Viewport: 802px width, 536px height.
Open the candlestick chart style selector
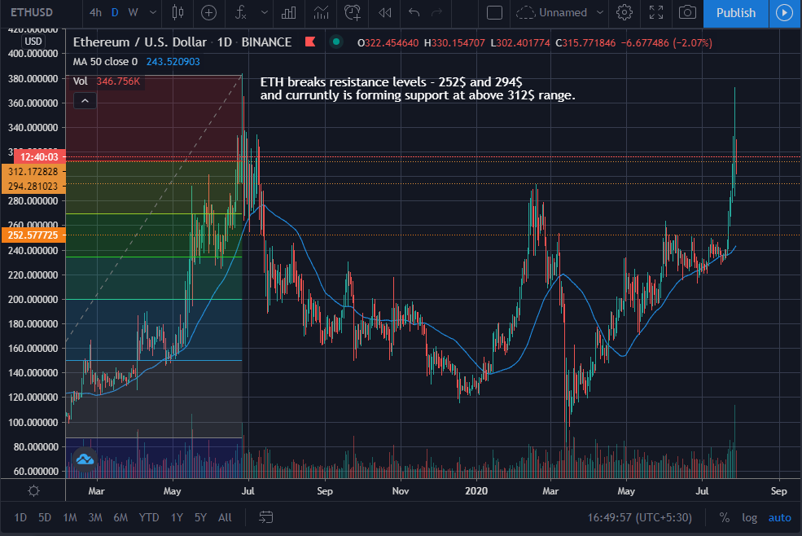point(179,12)
